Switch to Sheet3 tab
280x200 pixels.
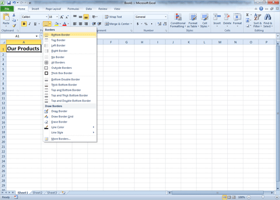[52, 192]
